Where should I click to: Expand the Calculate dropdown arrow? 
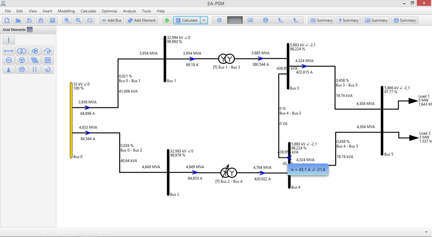[204, 20]
